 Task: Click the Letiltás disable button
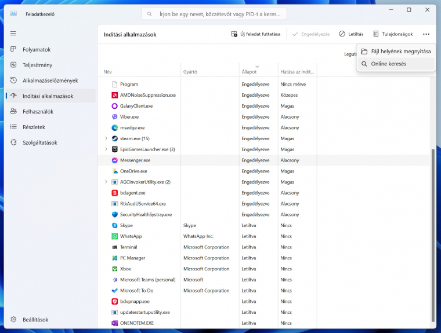351,34
